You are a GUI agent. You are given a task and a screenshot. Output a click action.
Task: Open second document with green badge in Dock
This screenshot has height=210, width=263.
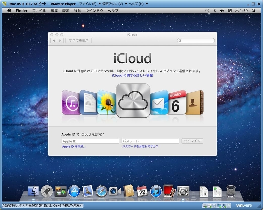point(217,192)
